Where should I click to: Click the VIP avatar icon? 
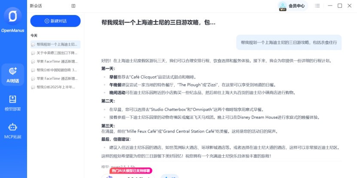283,6
